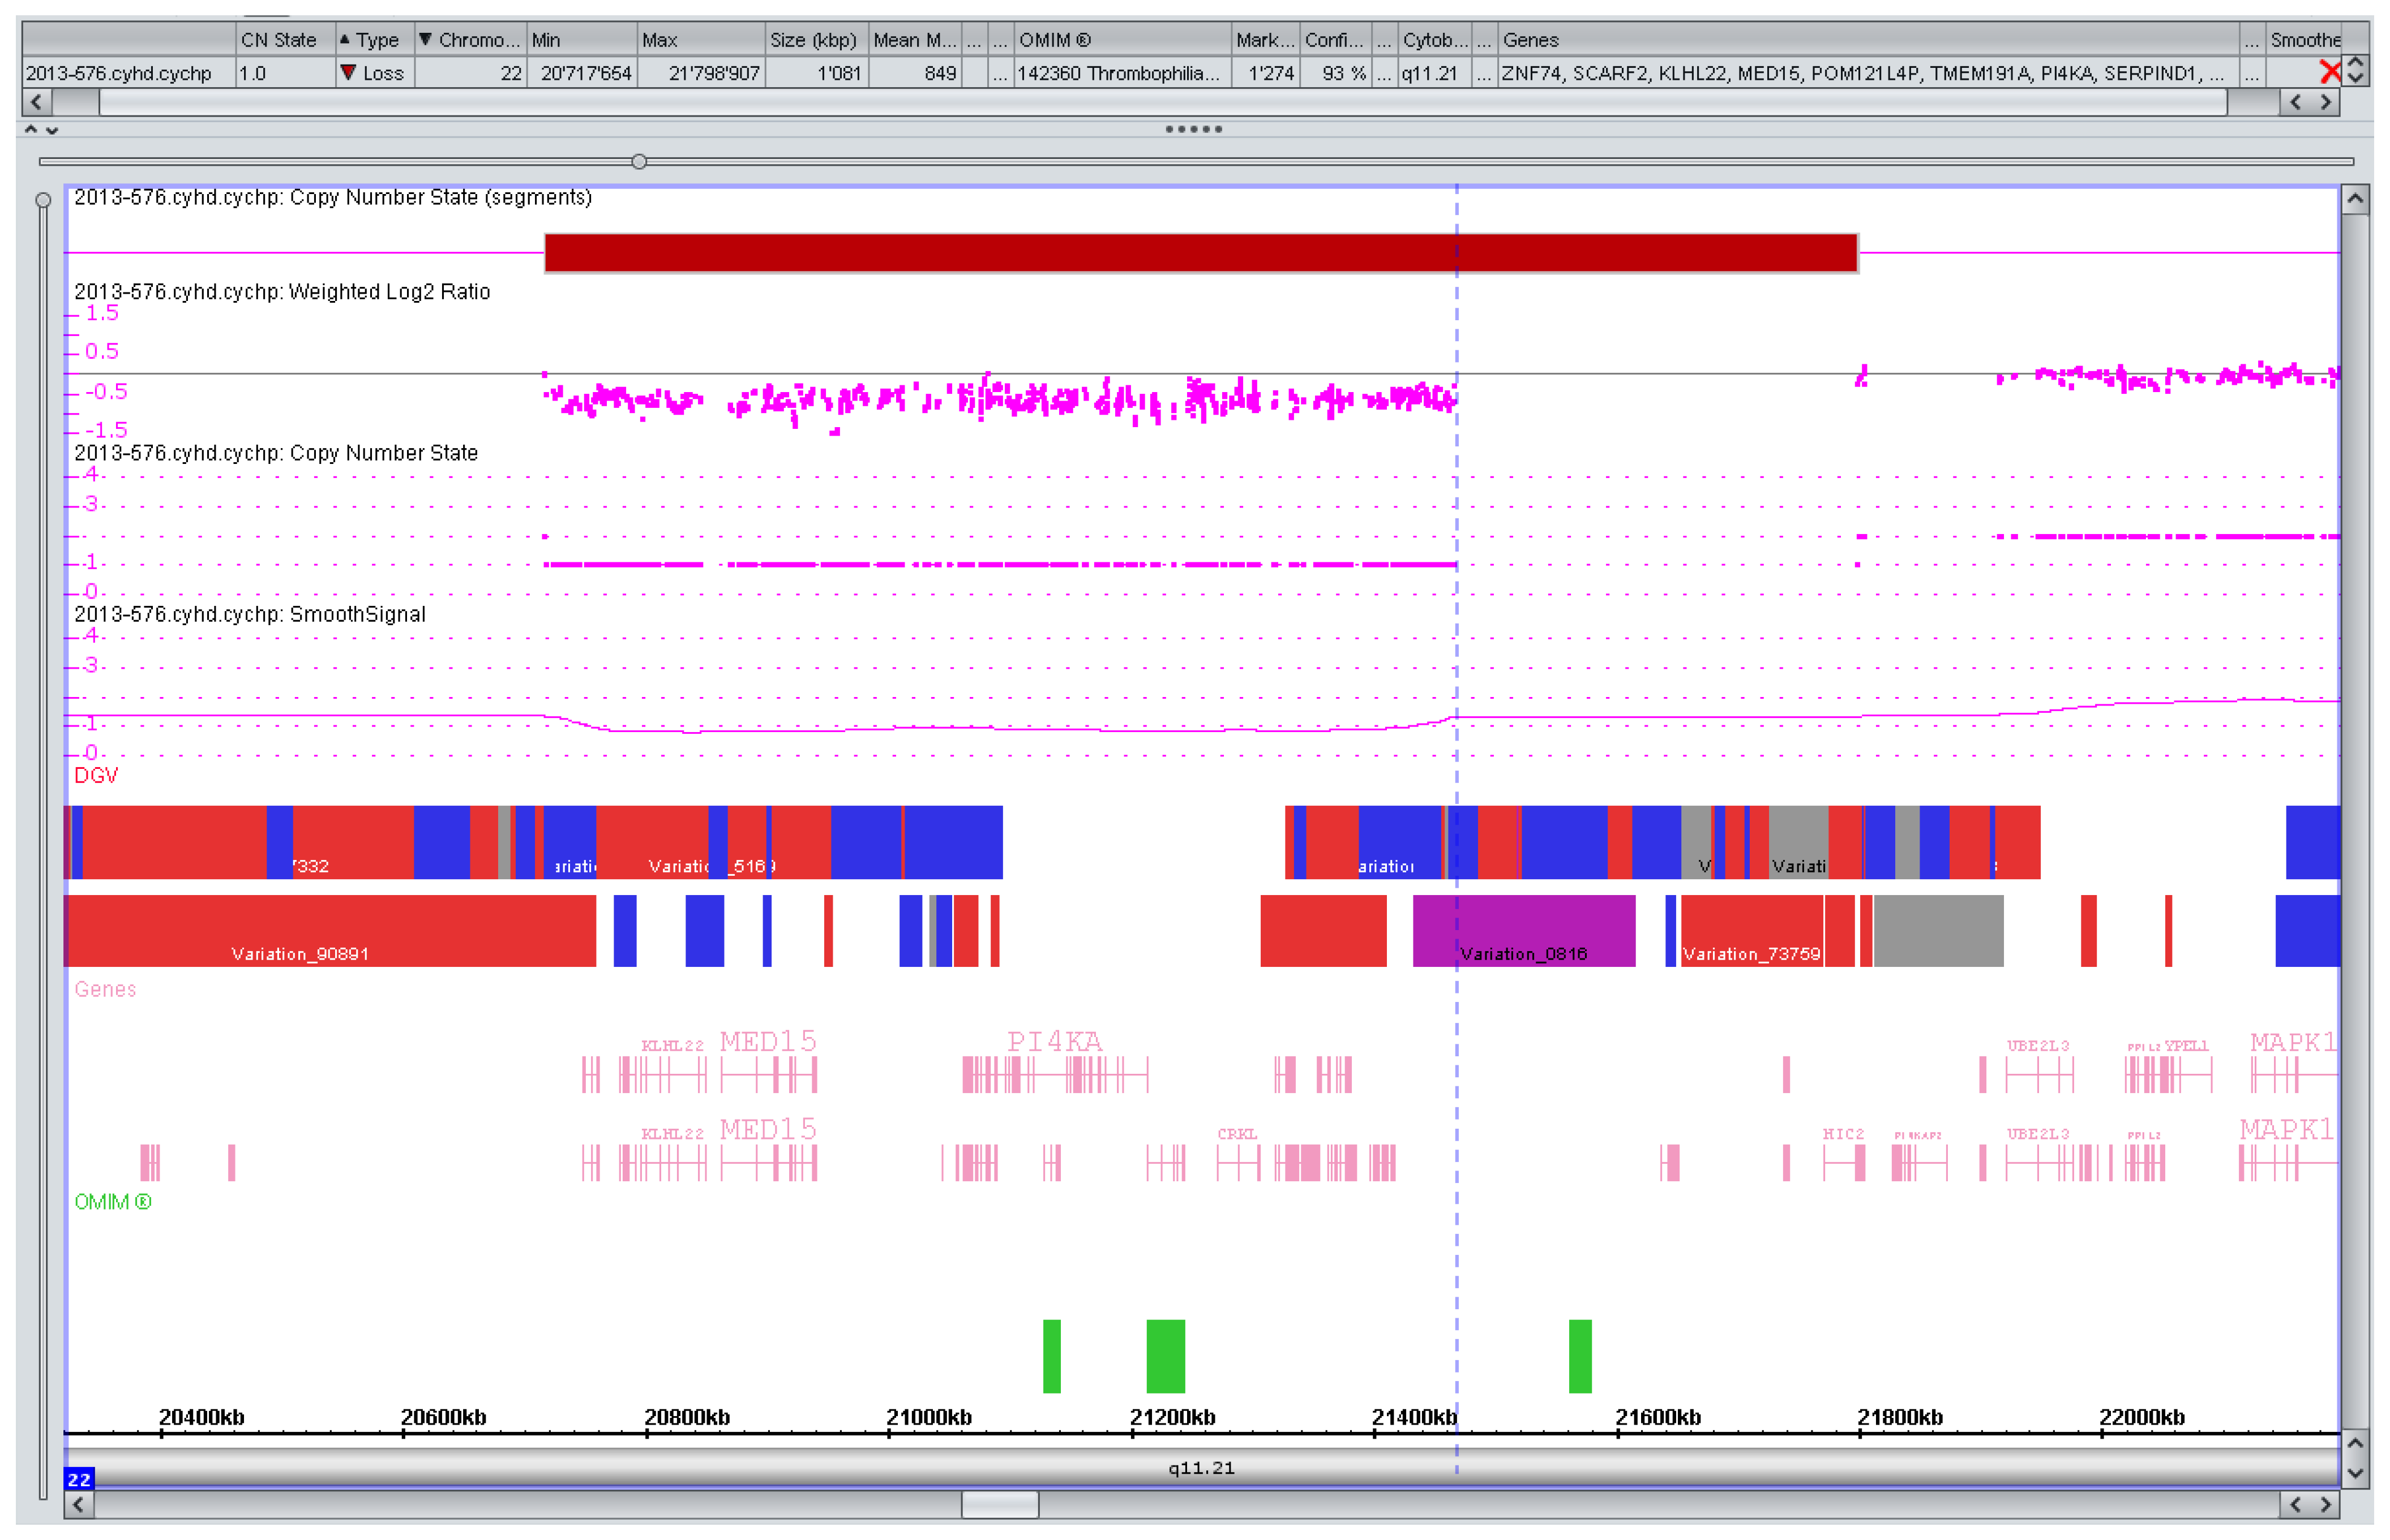Click the table scrollbar's rightmost arrow button
This screenshot has width=2390, height=1540.
[x=2326, y=102]
